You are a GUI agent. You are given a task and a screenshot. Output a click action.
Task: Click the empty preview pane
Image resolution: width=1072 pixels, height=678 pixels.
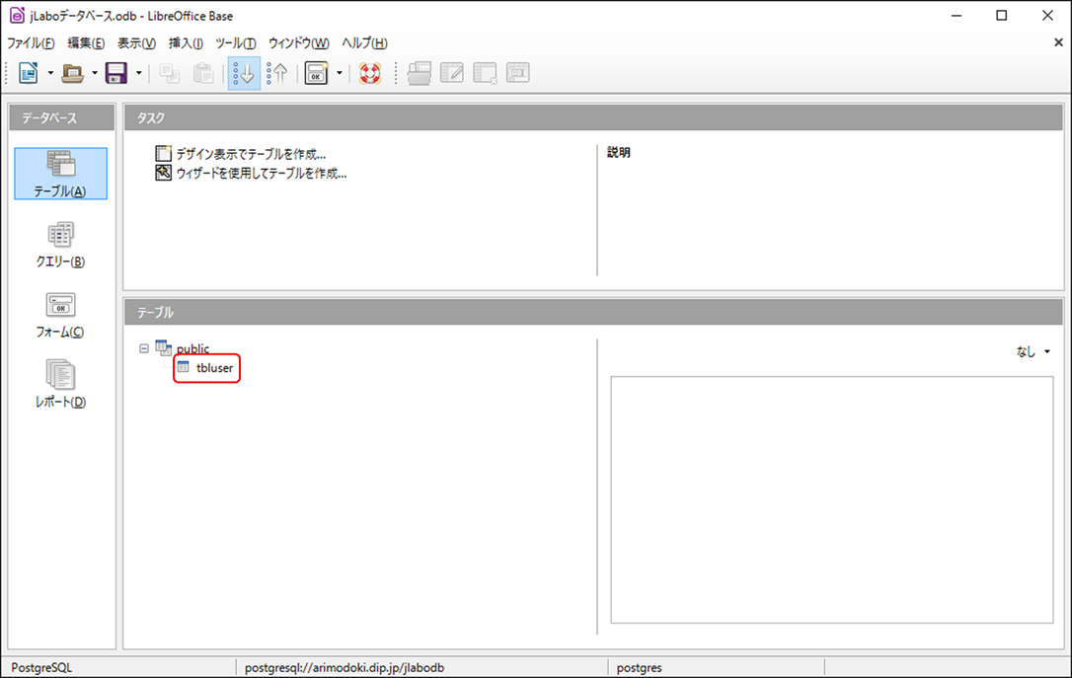click(x=831, y=499)
